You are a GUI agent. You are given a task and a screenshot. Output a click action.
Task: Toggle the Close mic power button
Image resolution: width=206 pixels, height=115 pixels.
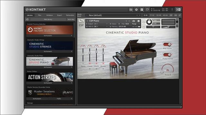tap(90, 63)
